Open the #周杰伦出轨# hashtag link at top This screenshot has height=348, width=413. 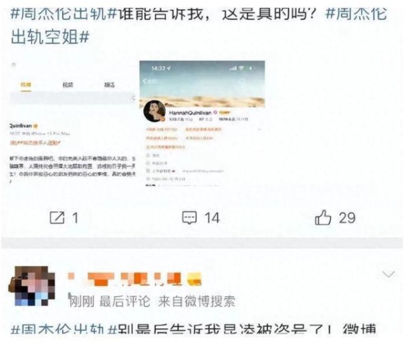[63, 14]
